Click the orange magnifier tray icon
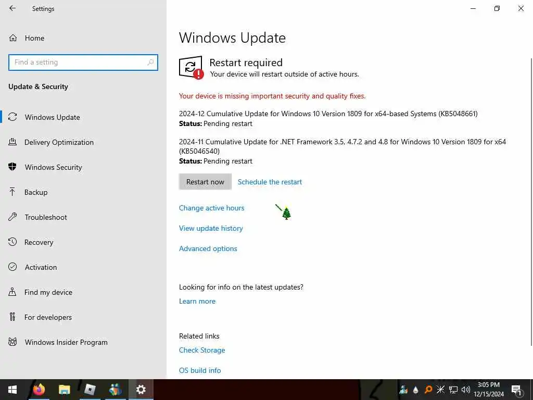The image size is (533, 400). click(x=428, y=390)
